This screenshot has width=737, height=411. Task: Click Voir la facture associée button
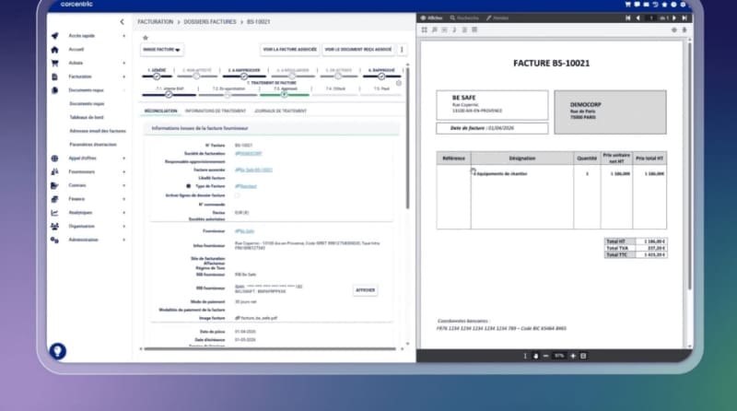pos(290,50)
